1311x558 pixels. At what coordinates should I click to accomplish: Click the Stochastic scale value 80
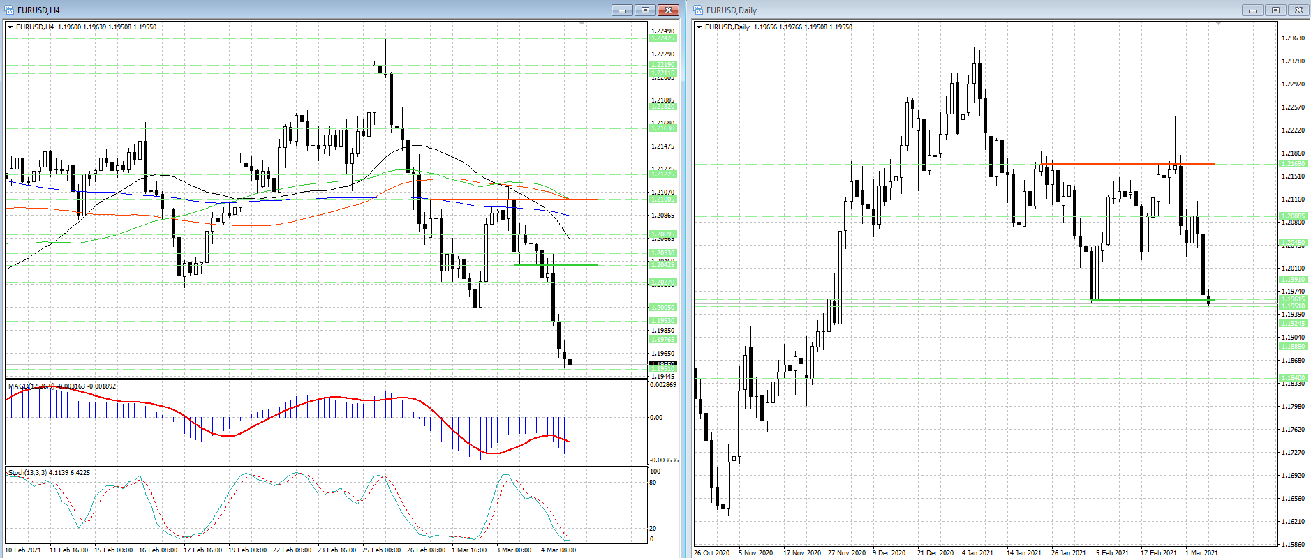(653, 483)
